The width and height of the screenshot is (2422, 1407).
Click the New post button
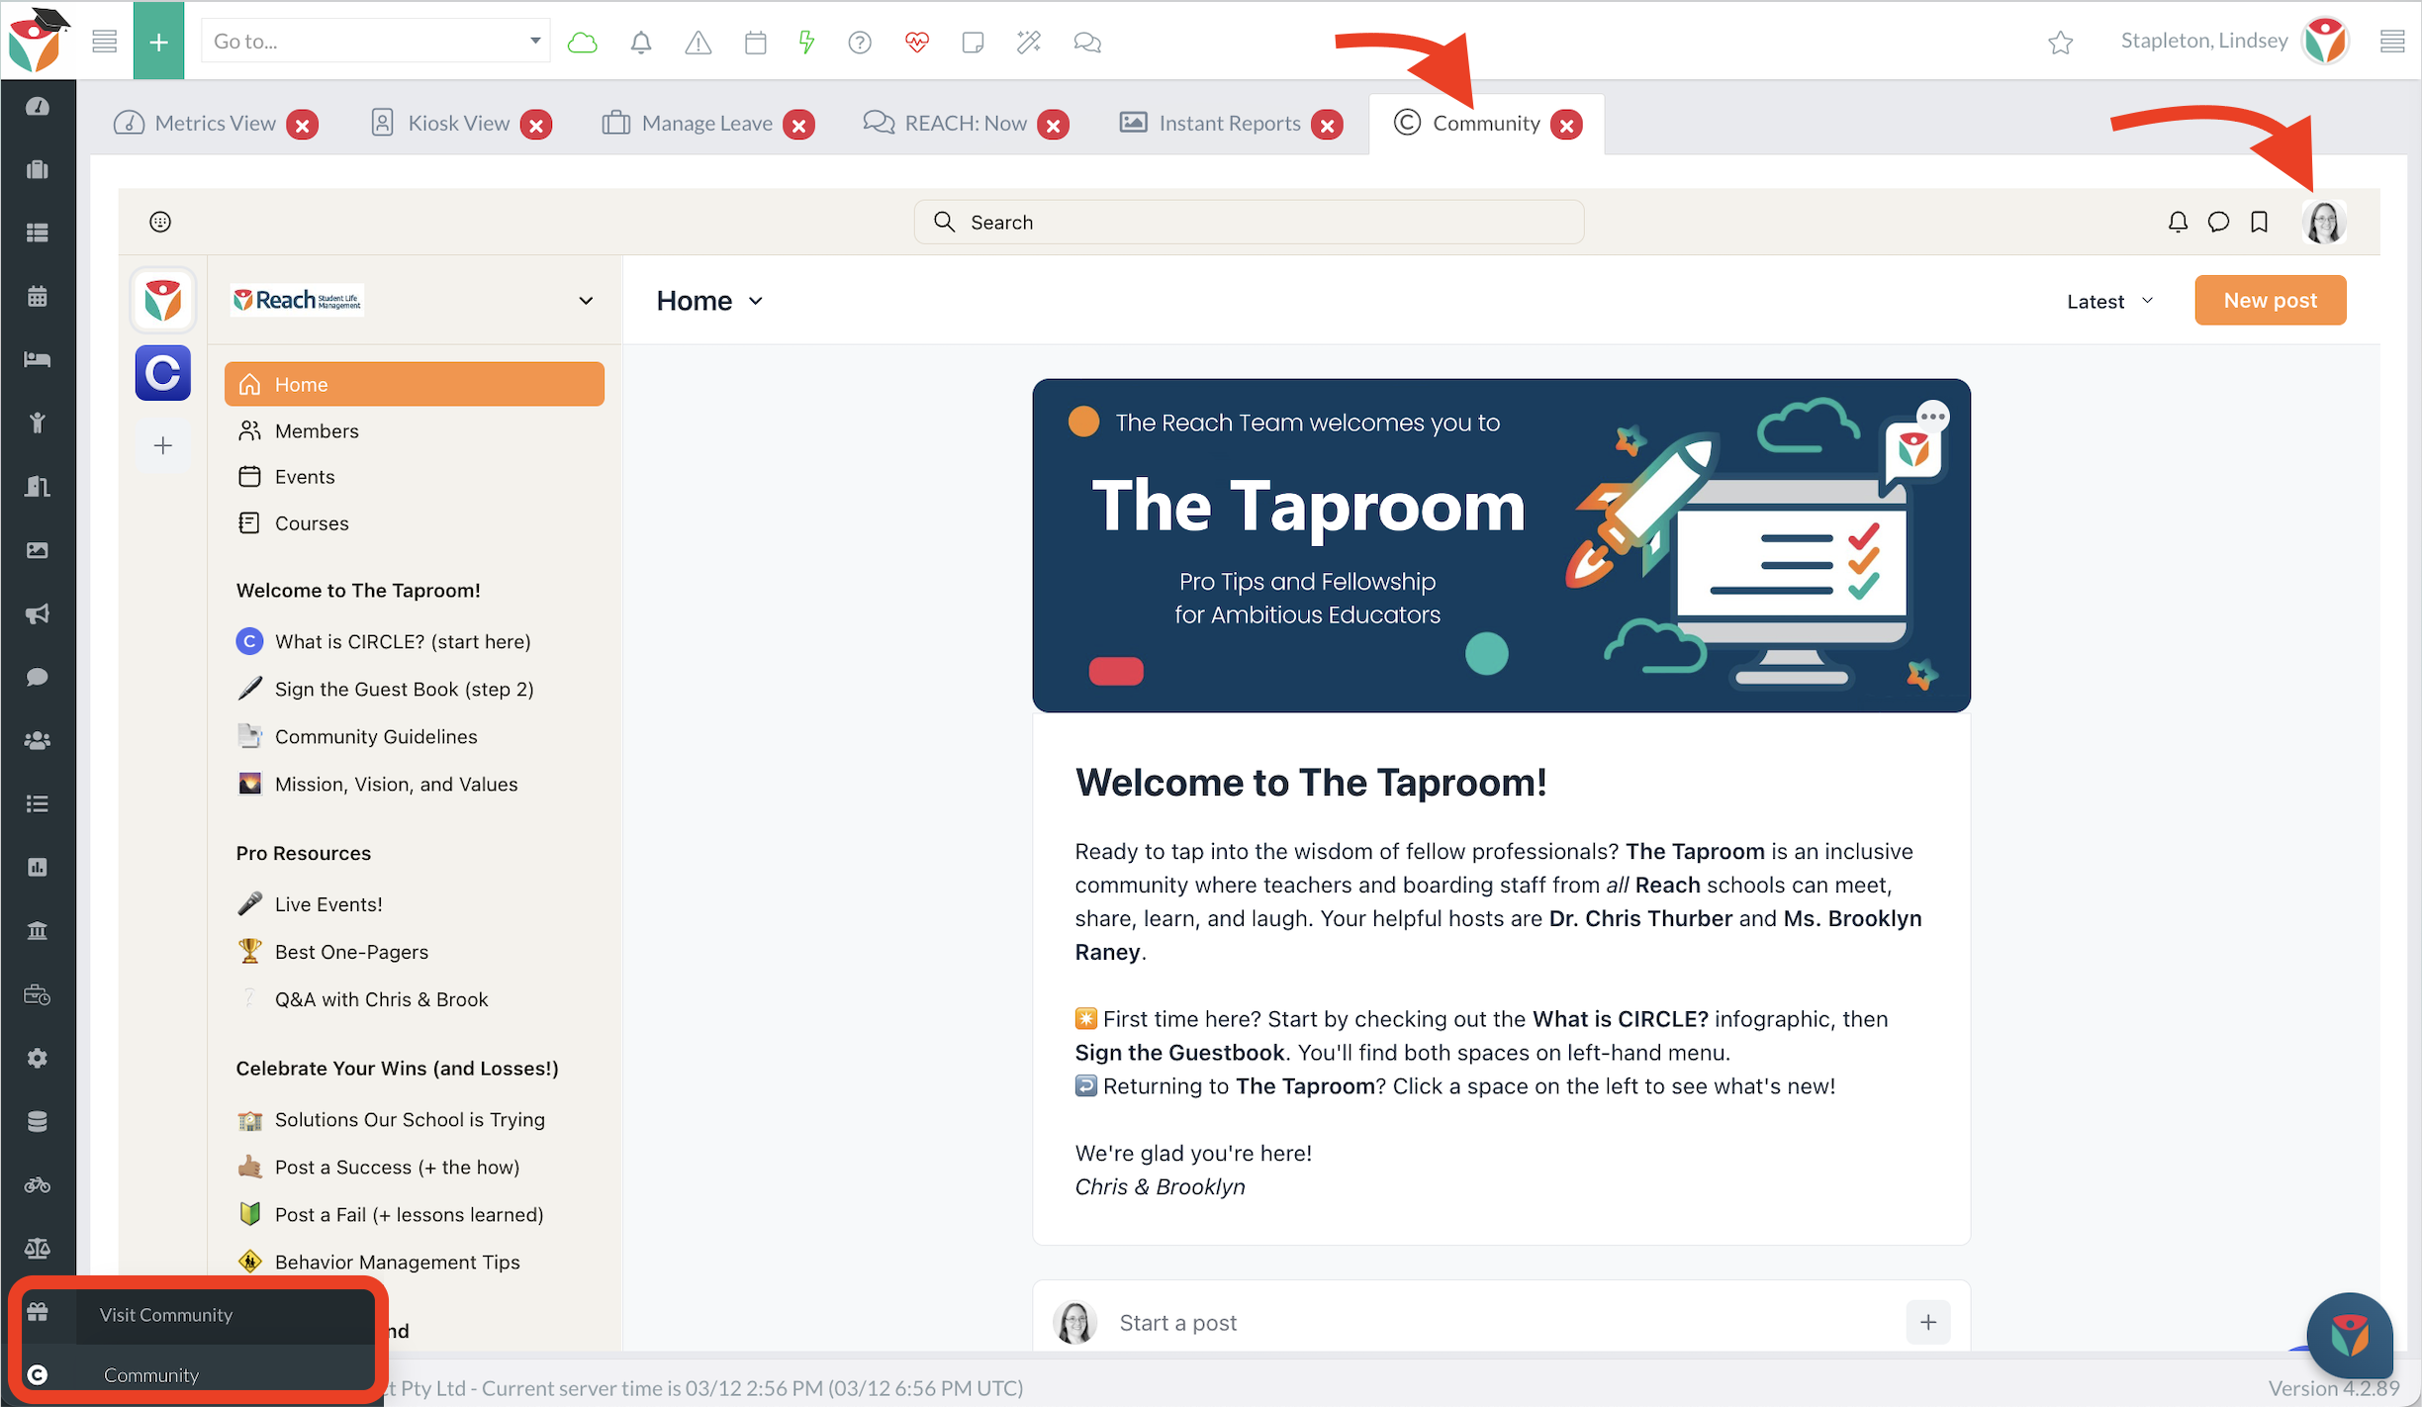[x=2270, y=301]
